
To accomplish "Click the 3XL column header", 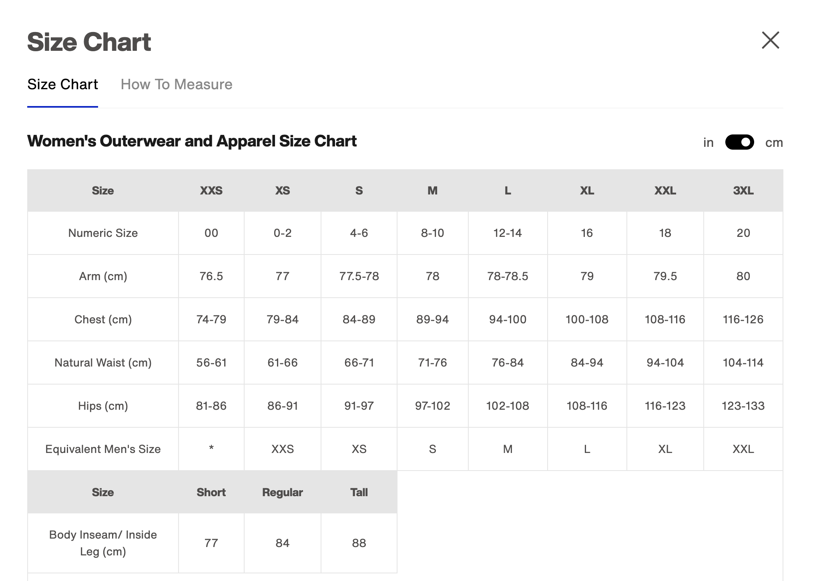I will pos(743,190).
